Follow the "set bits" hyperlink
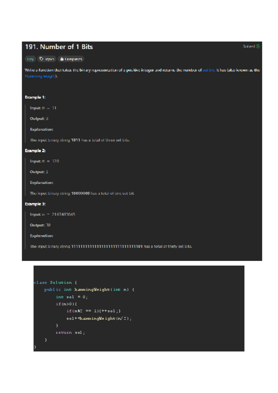The height and width of the screenshot is (393, 278). pyautogui.click(x=208, y=70)
